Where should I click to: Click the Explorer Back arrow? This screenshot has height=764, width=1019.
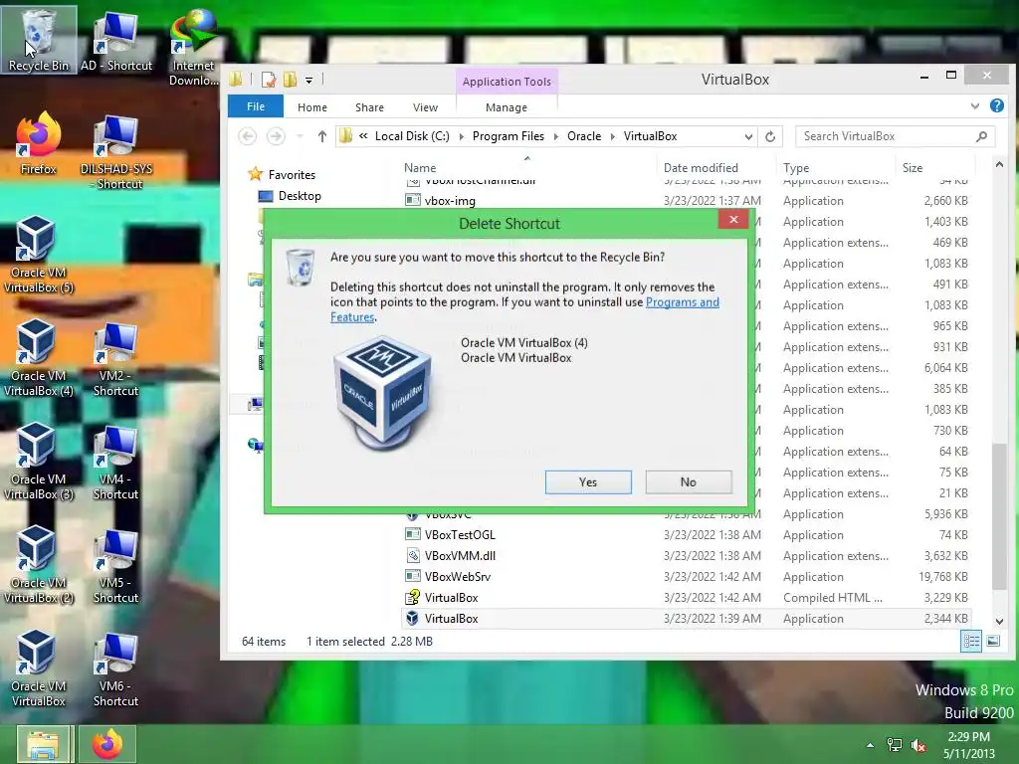248,136
